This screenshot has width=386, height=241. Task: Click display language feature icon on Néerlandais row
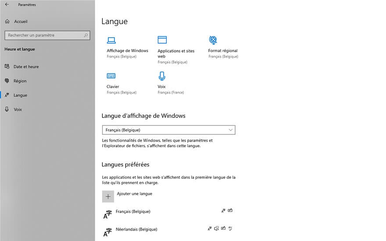[210, 228]
